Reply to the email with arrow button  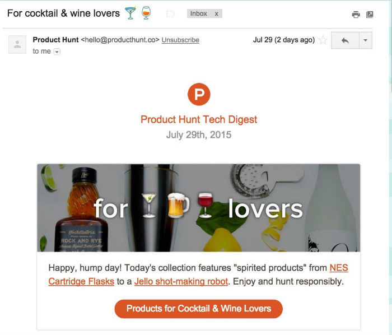pos(345,40)
